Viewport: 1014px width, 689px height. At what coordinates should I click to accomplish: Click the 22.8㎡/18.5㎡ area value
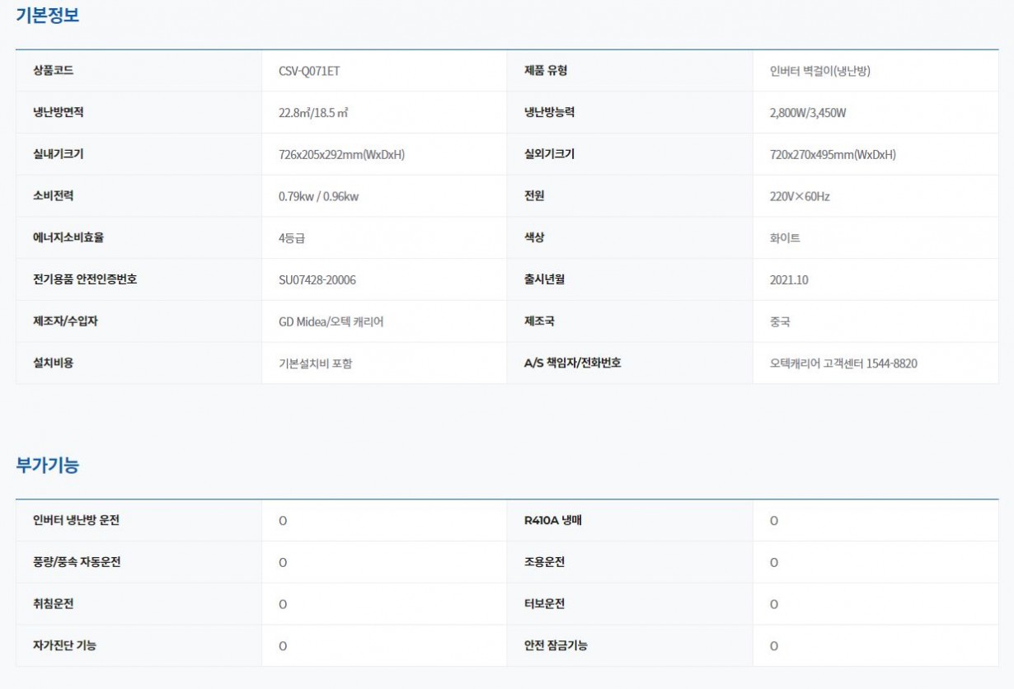click(x=313, y=113)
